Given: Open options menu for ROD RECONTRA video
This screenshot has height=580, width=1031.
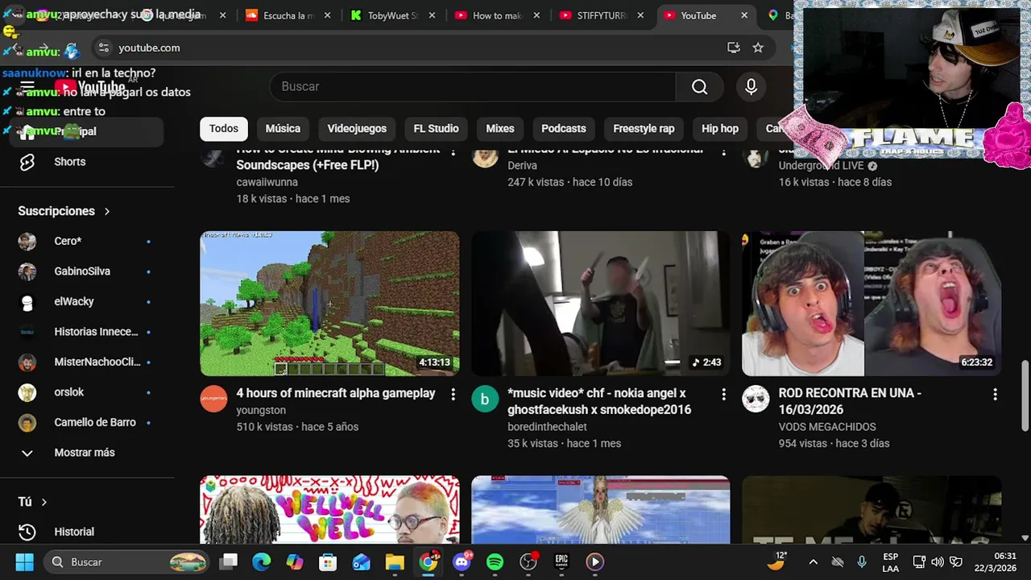Looking at the screenshot, I should [995, 394].
